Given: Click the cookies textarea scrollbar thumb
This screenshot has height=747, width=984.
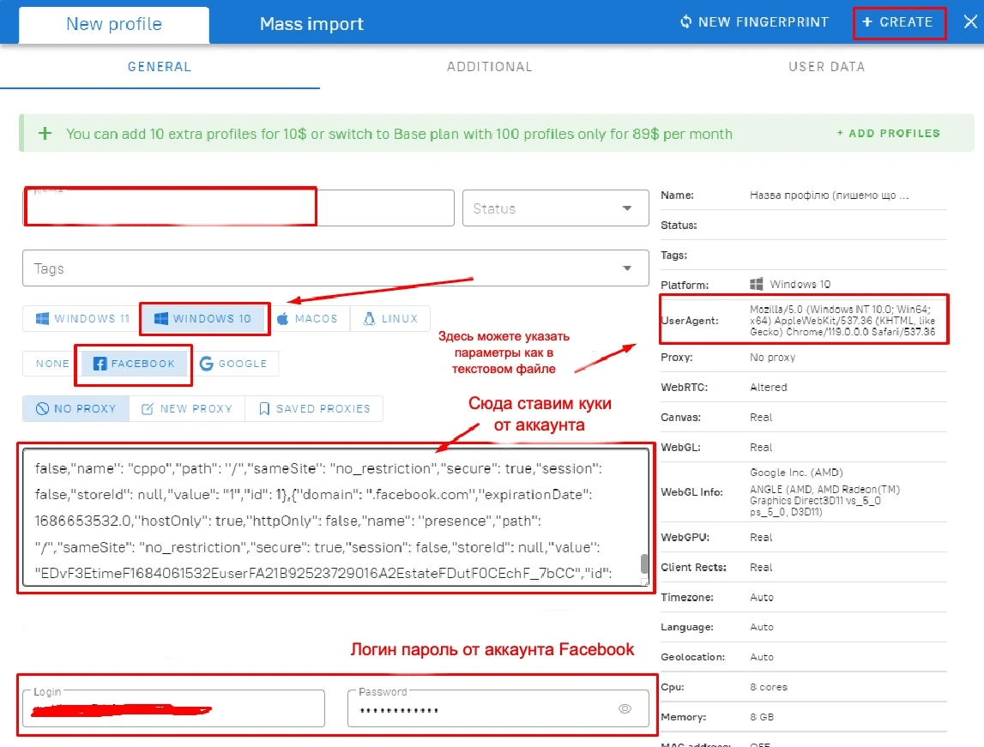Looking at the screenshot, I should (x=644, y=563).
